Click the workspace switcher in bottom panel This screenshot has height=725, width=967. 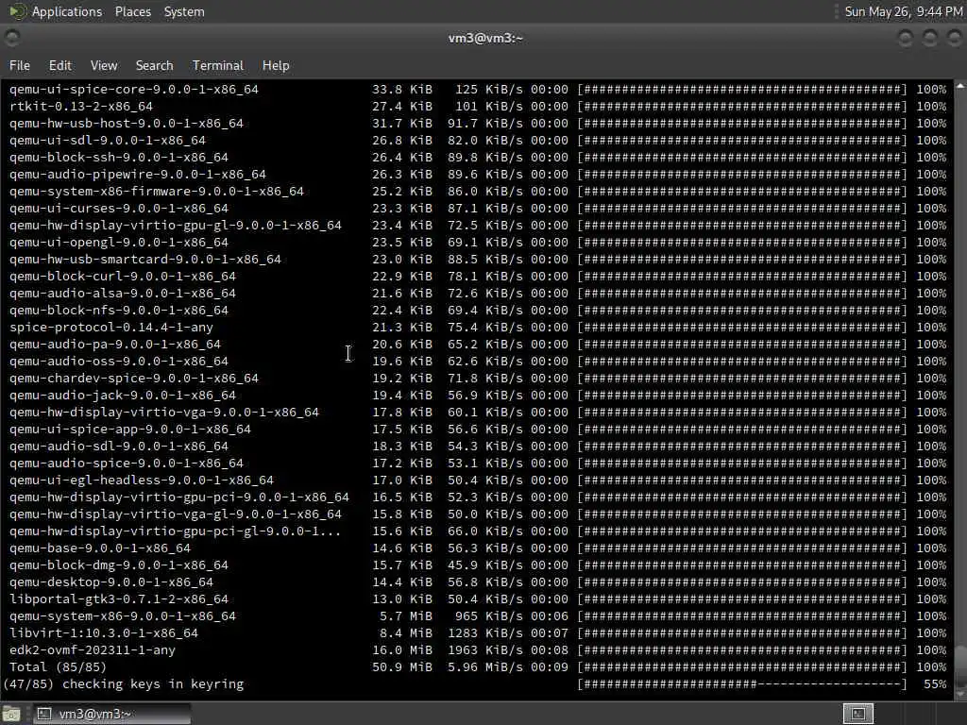[x=857, y=714]
